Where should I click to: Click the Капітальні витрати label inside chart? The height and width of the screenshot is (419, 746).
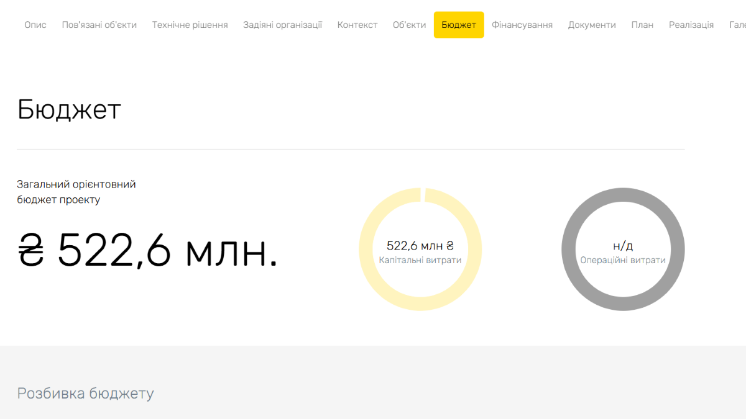420,260
